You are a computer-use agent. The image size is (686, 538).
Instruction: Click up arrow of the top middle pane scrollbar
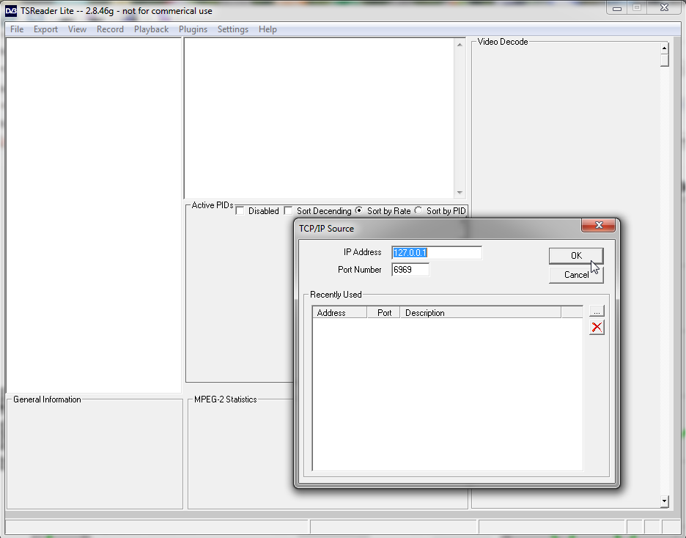pyautogui.click(x=460, y=45)
